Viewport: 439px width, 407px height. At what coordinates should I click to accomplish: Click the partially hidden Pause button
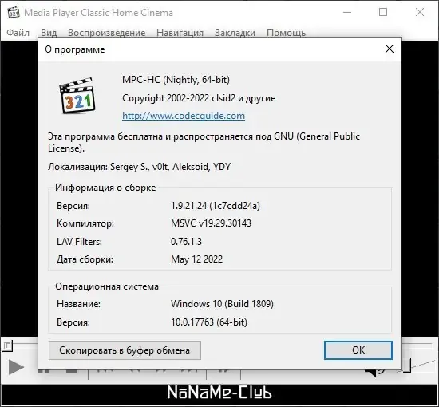click(44, 371)
